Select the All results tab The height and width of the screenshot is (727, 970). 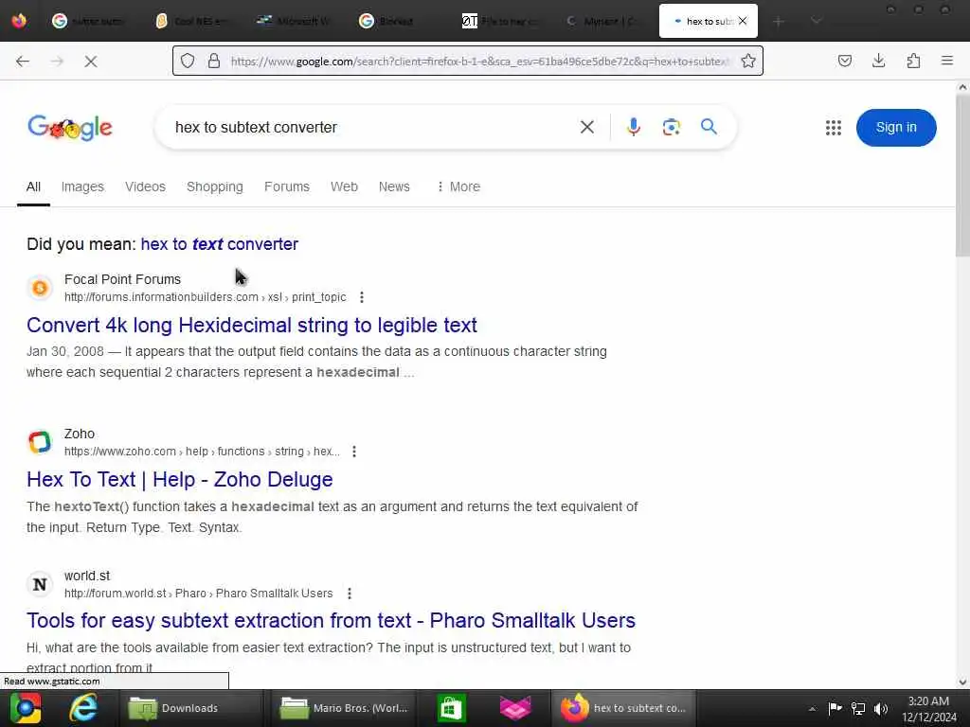tap(33, 186)
